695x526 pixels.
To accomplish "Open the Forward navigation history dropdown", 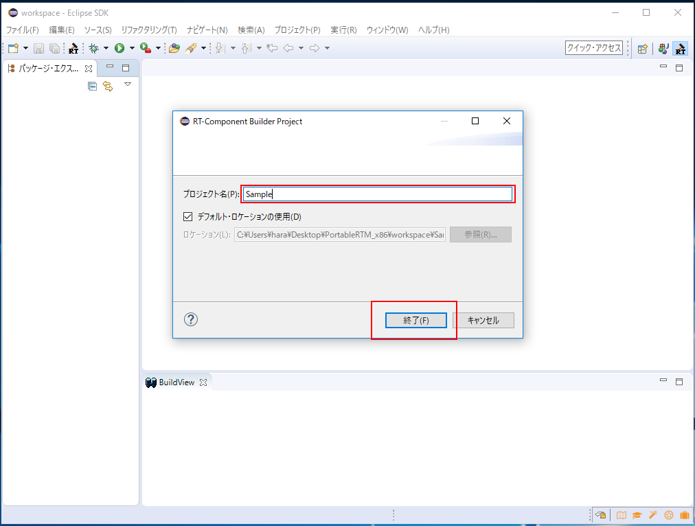I will [327, 48].
